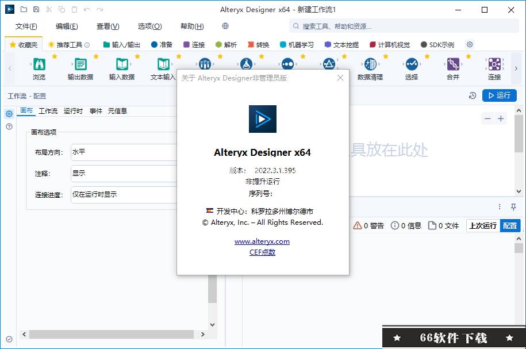Zoom in the canvas with plus icon

501,119
